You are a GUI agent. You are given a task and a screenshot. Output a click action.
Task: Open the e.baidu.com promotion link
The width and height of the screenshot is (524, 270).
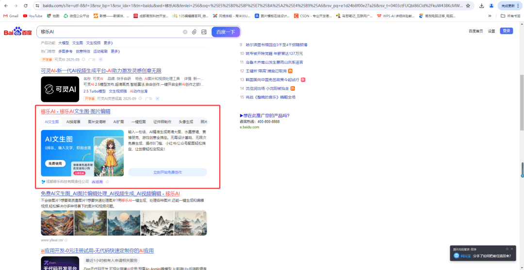tap(249, 127)
